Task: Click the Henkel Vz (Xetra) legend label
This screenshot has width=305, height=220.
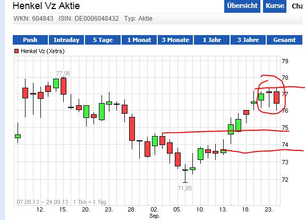Action: pyautogui.click(x=43, y=51)
